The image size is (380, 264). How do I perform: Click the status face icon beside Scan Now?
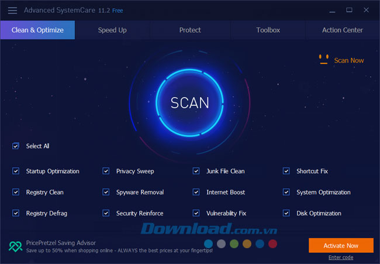(324, 60)
